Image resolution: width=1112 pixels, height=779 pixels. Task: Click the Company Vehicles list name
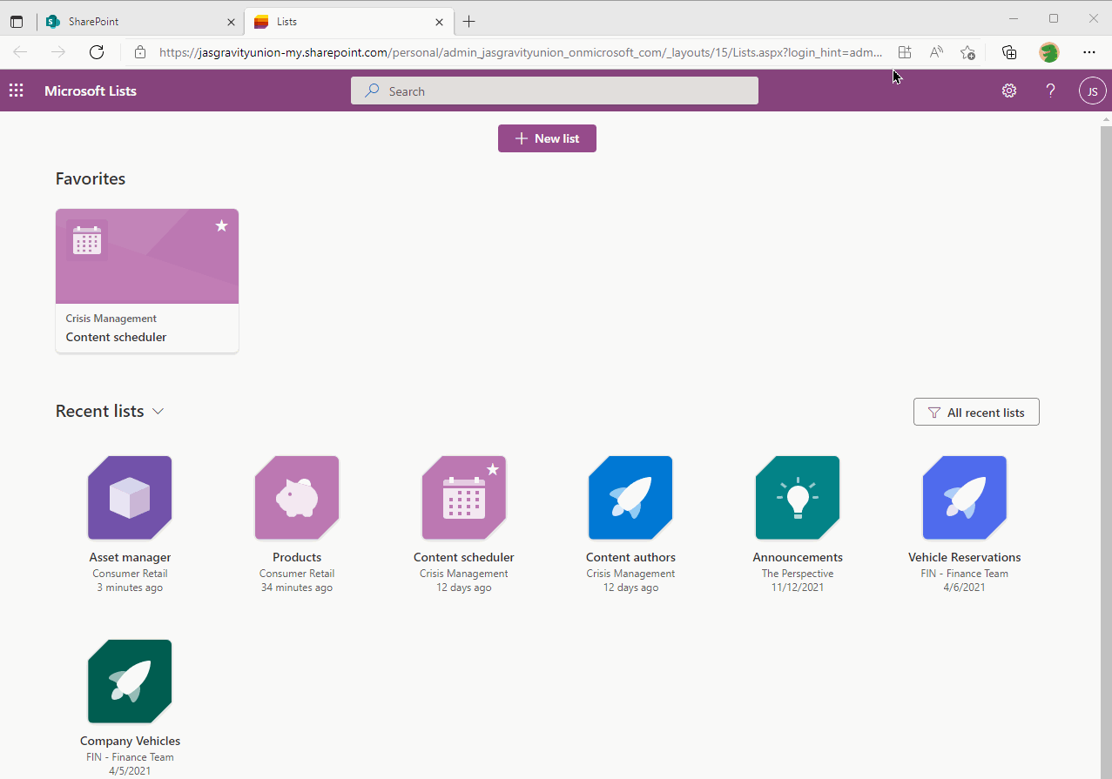(x=130, y=741)
